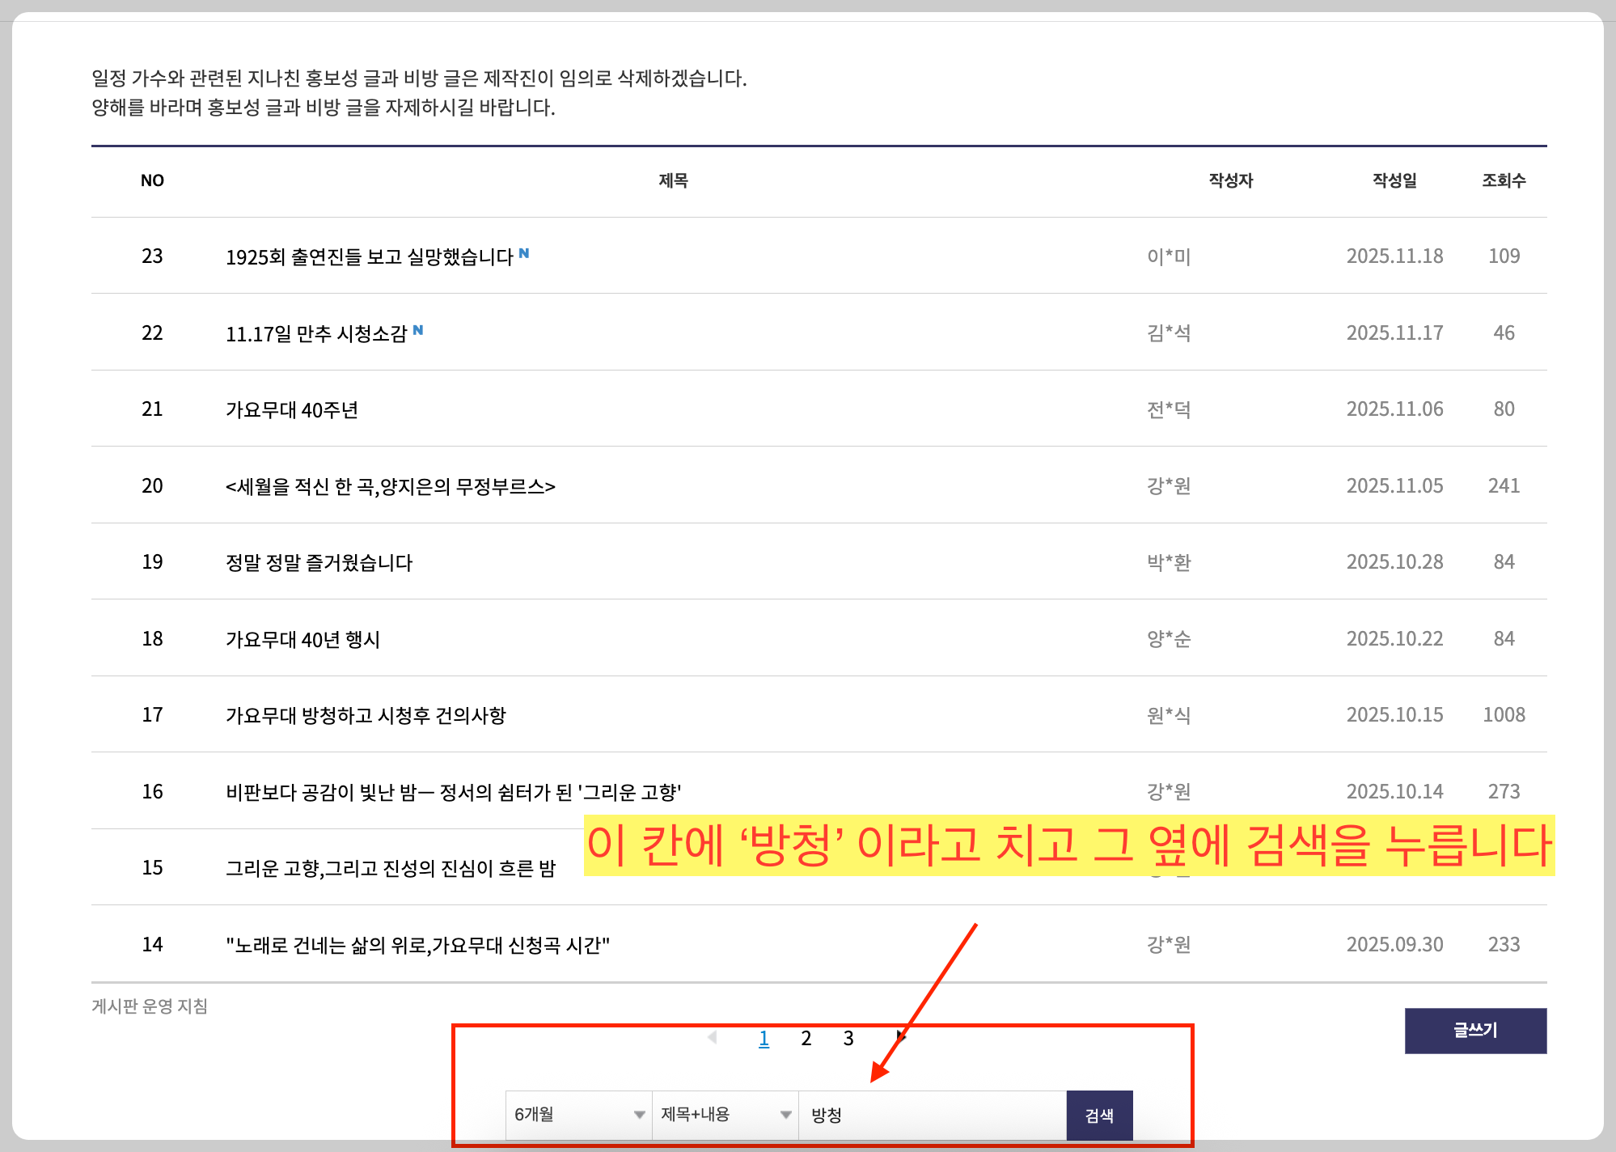This screenshot has height=1152, width=1616.
Task: Select page 1 in the pagination
Action: [764, 1038]
